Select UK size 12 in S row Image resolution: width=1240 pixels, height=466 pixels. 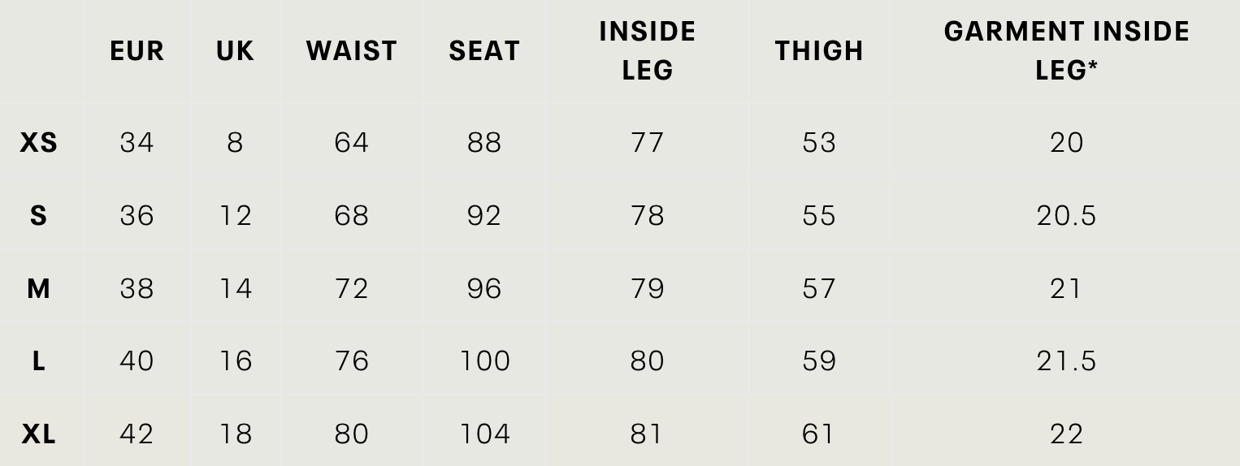(235, 216)
